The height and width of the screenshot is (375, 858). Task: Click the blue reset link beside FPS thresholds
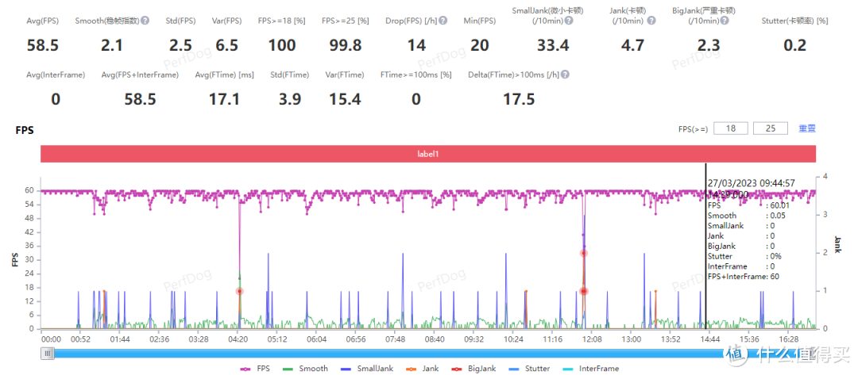(807, 128)
